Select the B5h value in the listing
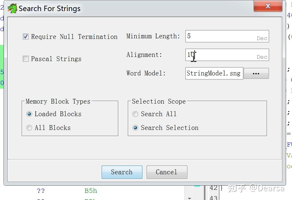 pyautogui.click(x=91, y=190)
